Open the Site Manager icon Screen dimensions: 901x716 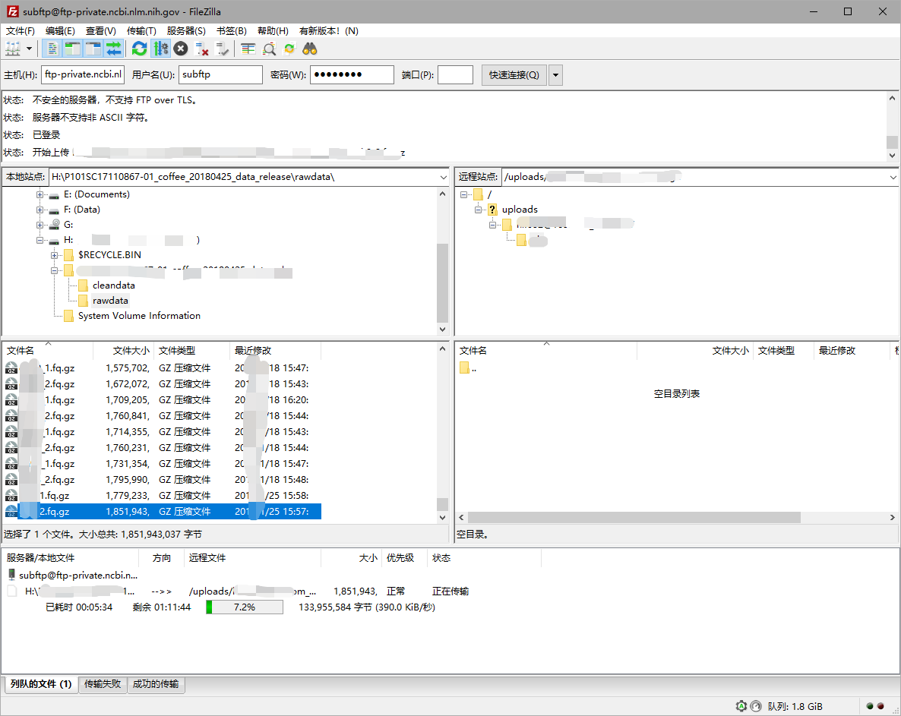(13, 49)
